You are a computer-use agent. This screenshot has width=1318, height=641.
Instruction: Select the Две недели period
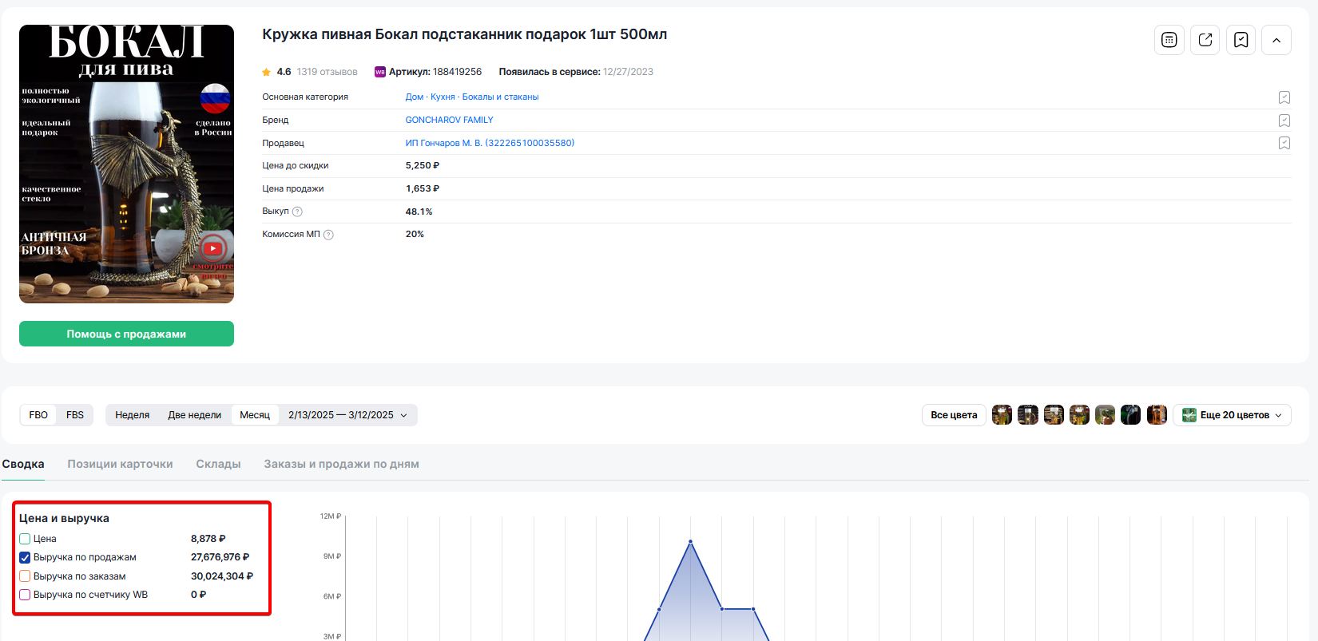(194, 415)
